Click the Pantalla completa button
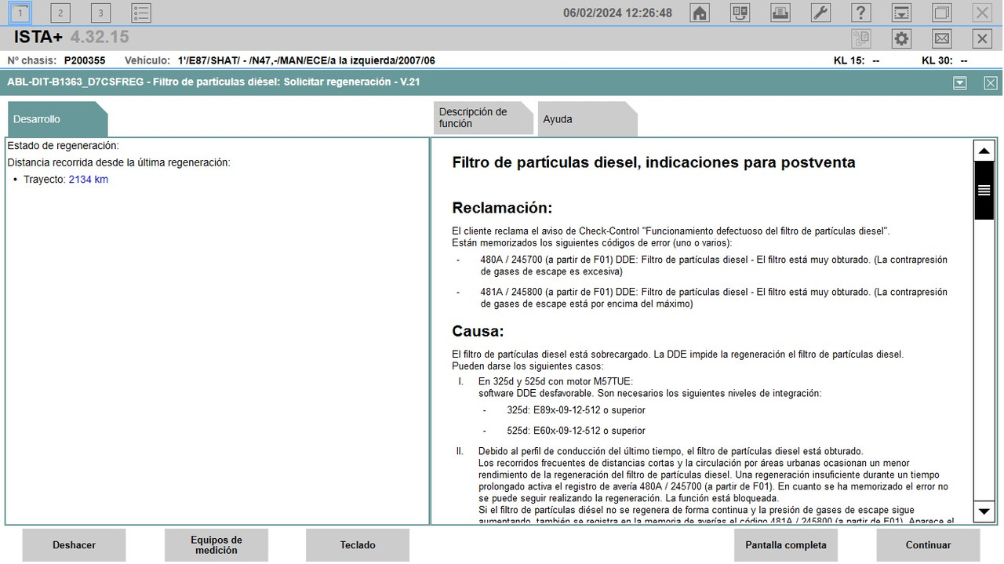The image size is (1004, 564). click(x=786, y=545)
